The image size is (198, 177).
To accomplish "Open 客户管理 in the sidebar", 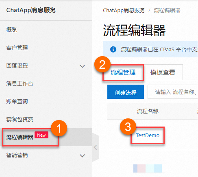I will click(x=17, y=48).
